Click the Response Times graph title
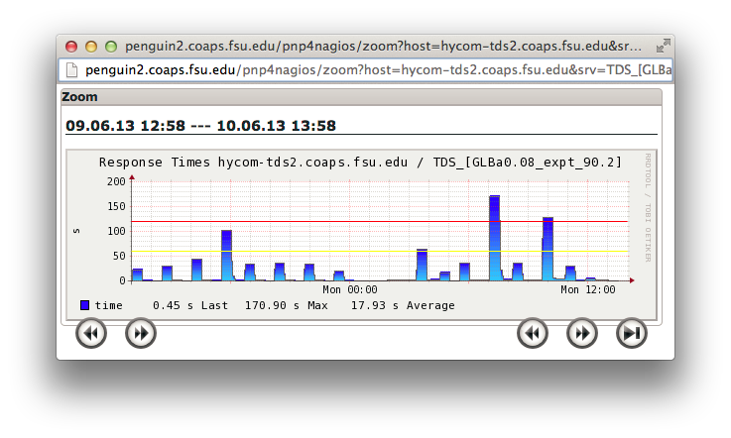Image resolution: width=731 pixels, height=438 pixels. [x=360, y=163]
